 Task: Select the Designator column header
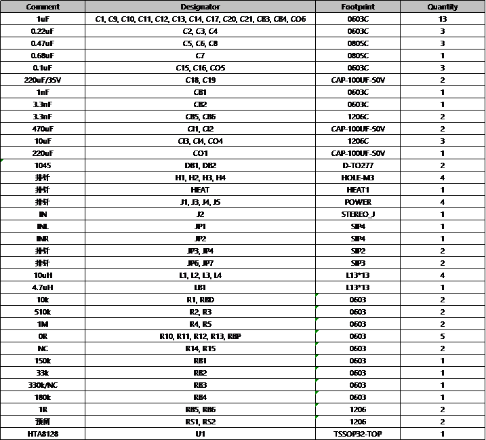[x=200, y=7]
